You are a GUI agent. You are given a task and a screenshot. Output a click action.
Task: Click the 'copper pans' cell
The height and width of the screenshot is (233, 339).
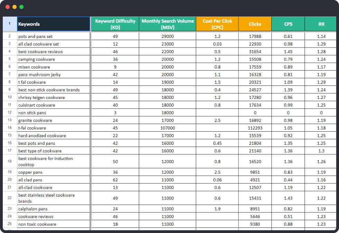(x=54, y=172)
